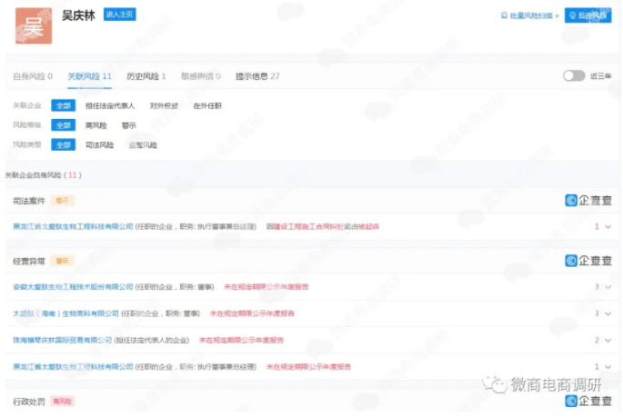Viewport: 623px width, 417px height.
Task: Open 进入主页 button beside 吴庆林
Action: click(119, 15)
